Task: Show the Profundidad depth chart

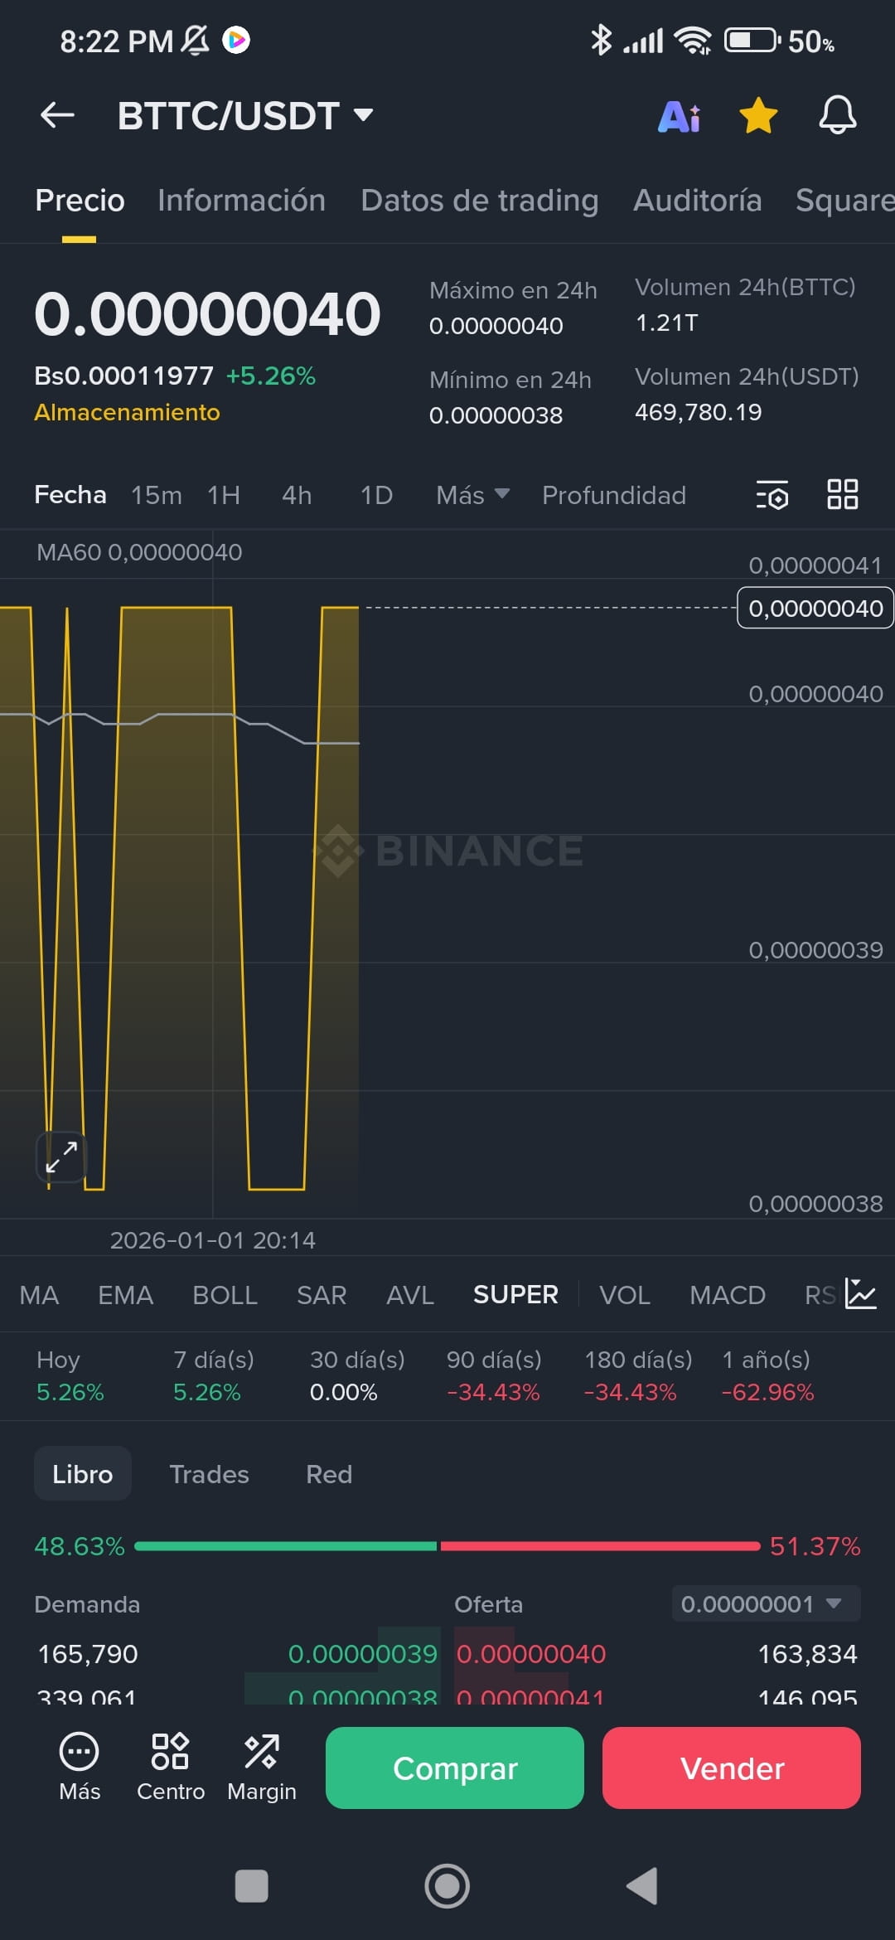Action: pyautogui.click(x=613, y=495)
